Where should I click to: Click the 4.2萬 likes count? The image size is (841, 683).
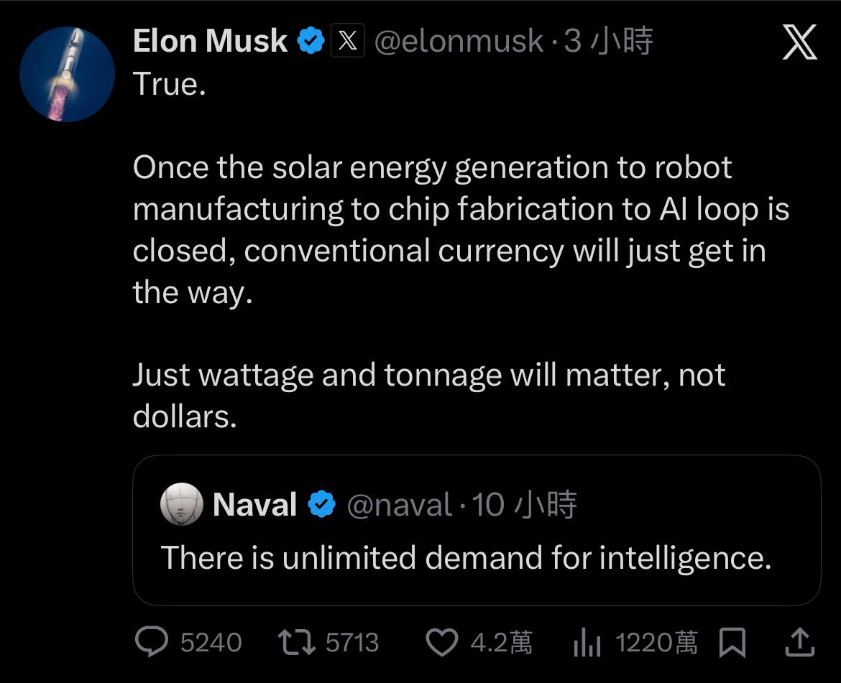point(502,642)
